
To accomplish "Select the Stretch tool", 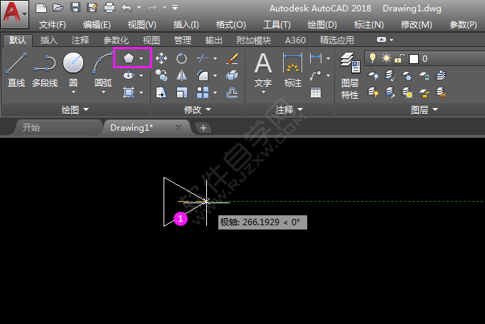I will click(x=161, y=92).
